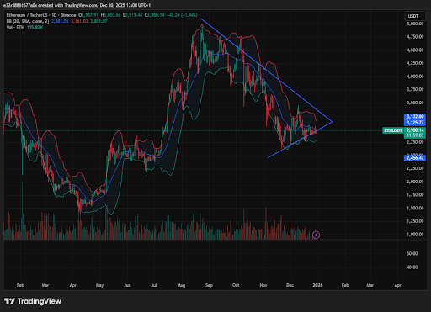Click the 2,456.47 blue price label
The height and width of the screenshot is (312, 431).
pyautogui.click(x=415, y=158)
